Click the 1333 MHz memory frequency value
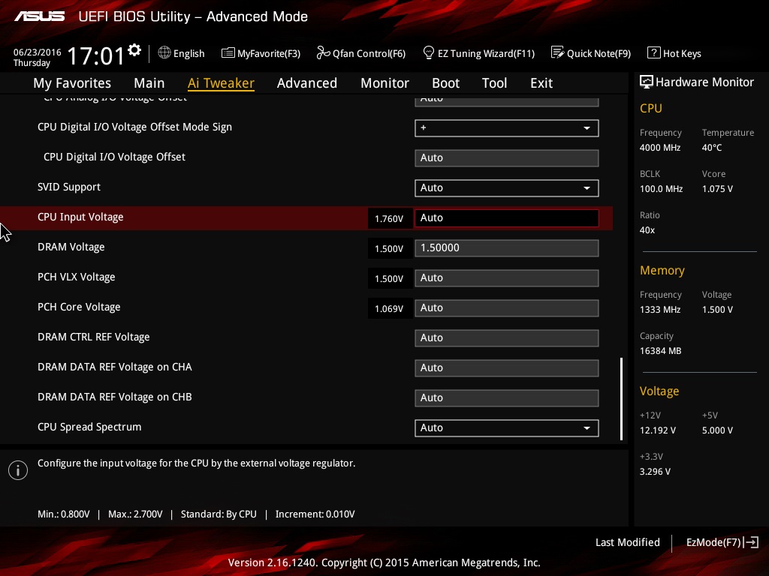Screen dimensions: 769x576 click(x=659, y=310)
